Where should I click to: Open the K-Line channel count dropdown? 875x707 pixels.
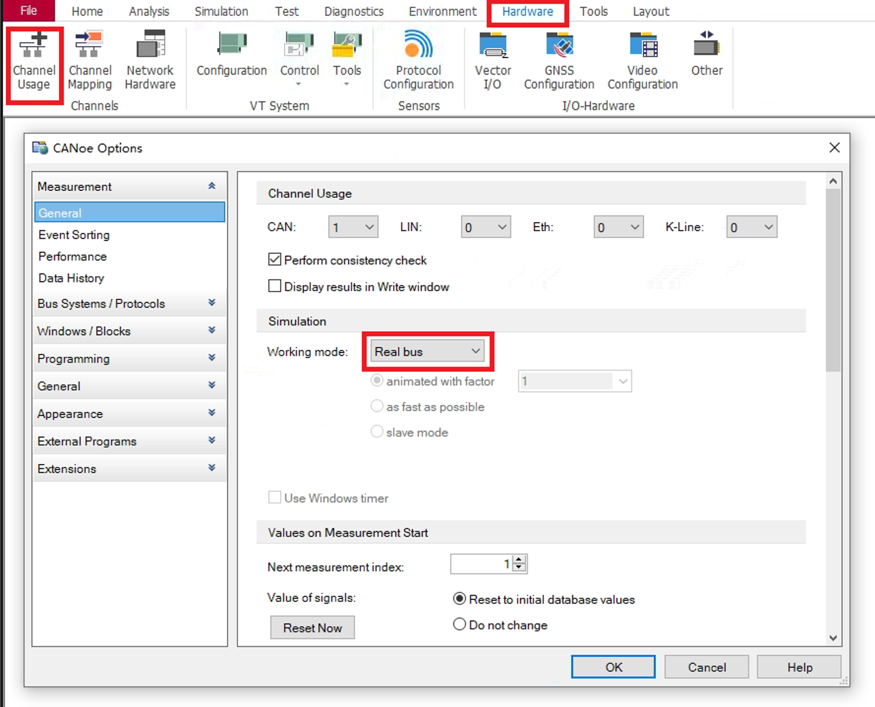click(752, 227)
